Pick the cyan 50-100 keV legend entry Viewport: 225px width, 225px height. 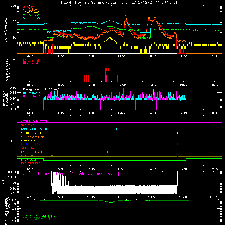pos(32,18)
